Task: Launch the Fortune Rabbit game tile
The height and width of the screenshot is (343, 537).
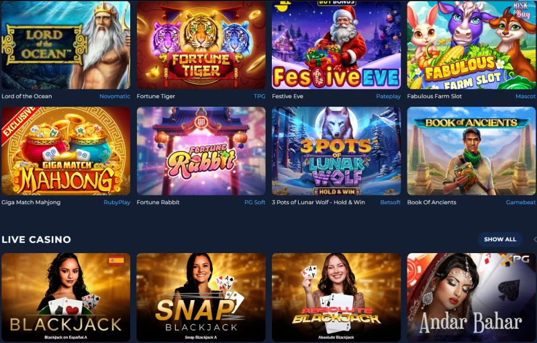Action: (x=201, y=151)
